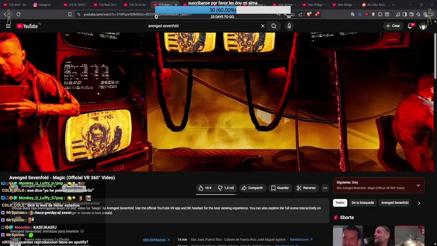Viewport: 437px width, 246px height.
Task: Dislike the video with 1,4 mil
Action: 226,188
